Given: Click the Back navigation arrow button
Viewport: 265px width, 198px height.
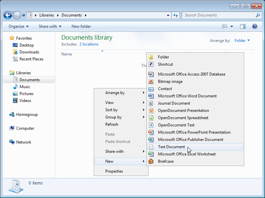Looking at the screenshot, I should pos(8,16).
